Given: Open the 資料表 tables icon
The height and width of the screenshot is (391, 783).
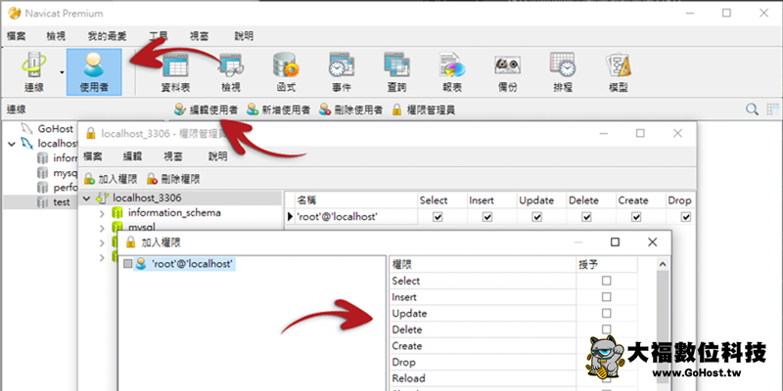Looking at the screenshot, I should click(x=174, y=71).
